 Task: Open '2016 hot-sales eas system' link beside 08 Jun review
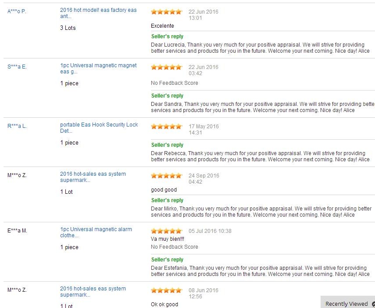point(93,292)
